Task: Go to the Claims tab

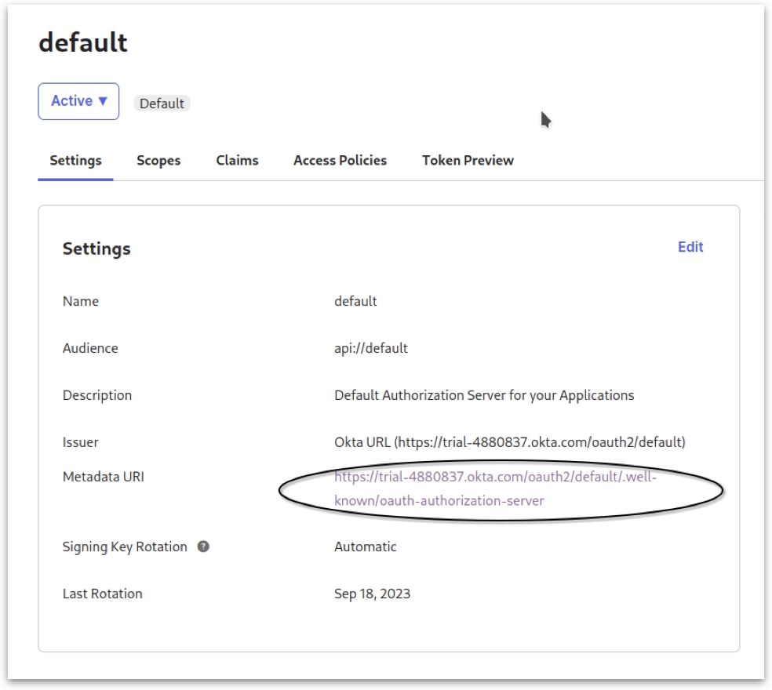Action: click(237, 161)
